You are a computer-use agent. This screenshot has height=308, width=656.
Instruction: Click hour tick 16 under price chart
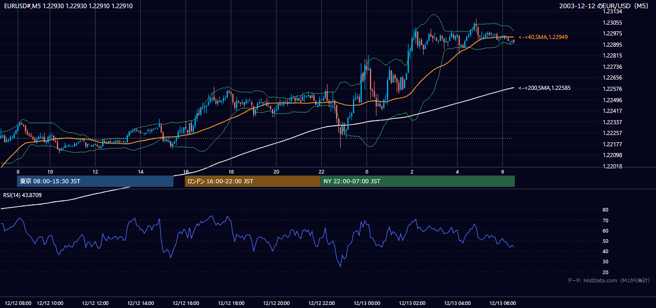tap(186, 171)
